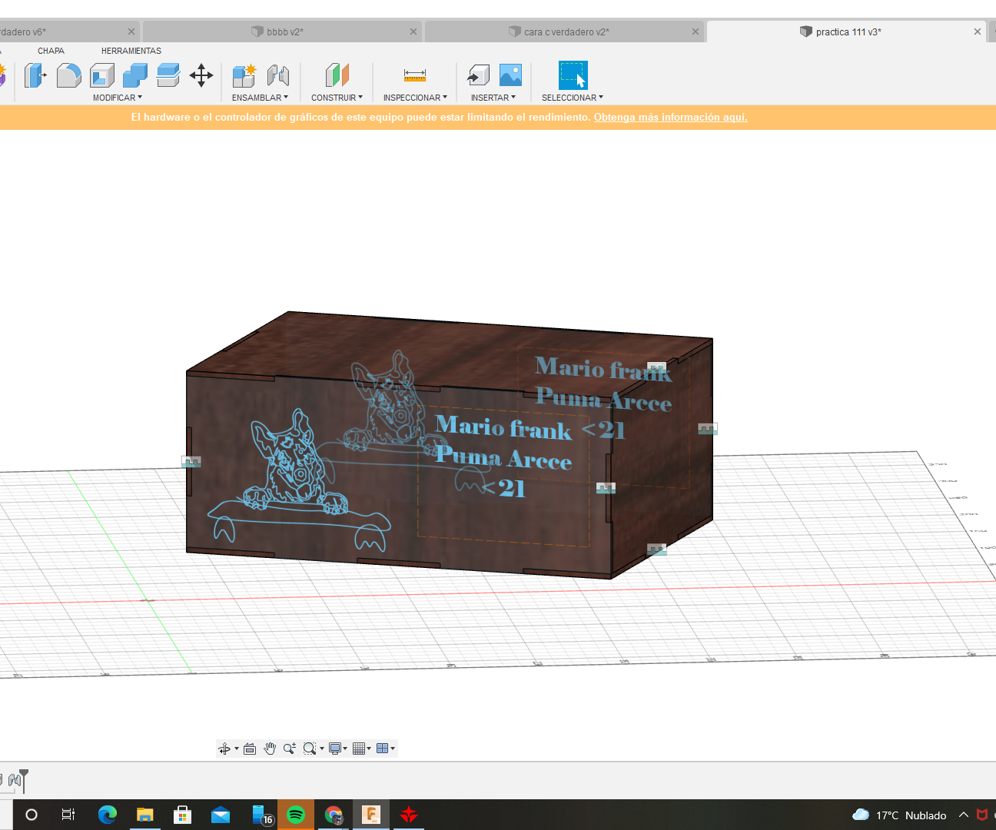This screenshot has height=830, width=996.
Task: Click the New Component icon
Action: 244,75
